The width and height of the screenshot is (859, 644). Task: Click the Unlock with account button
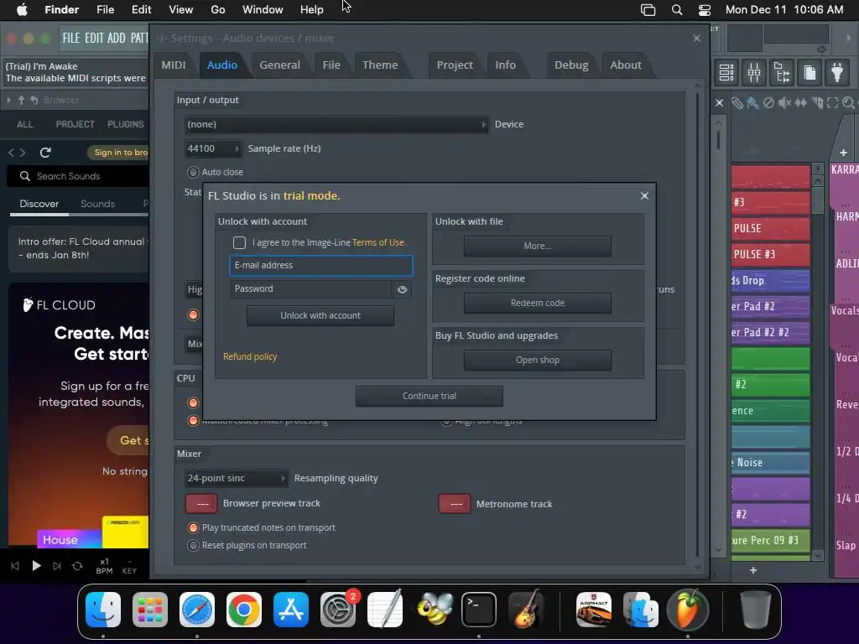click(x=320, y=315)
